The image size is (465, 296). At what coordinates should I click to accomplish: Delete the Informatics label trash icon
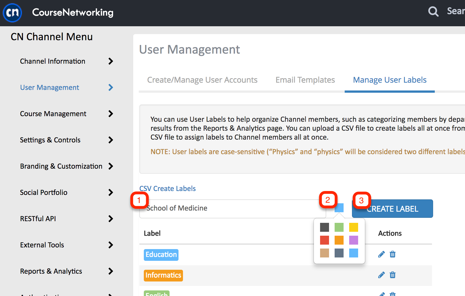click(393, 275)
